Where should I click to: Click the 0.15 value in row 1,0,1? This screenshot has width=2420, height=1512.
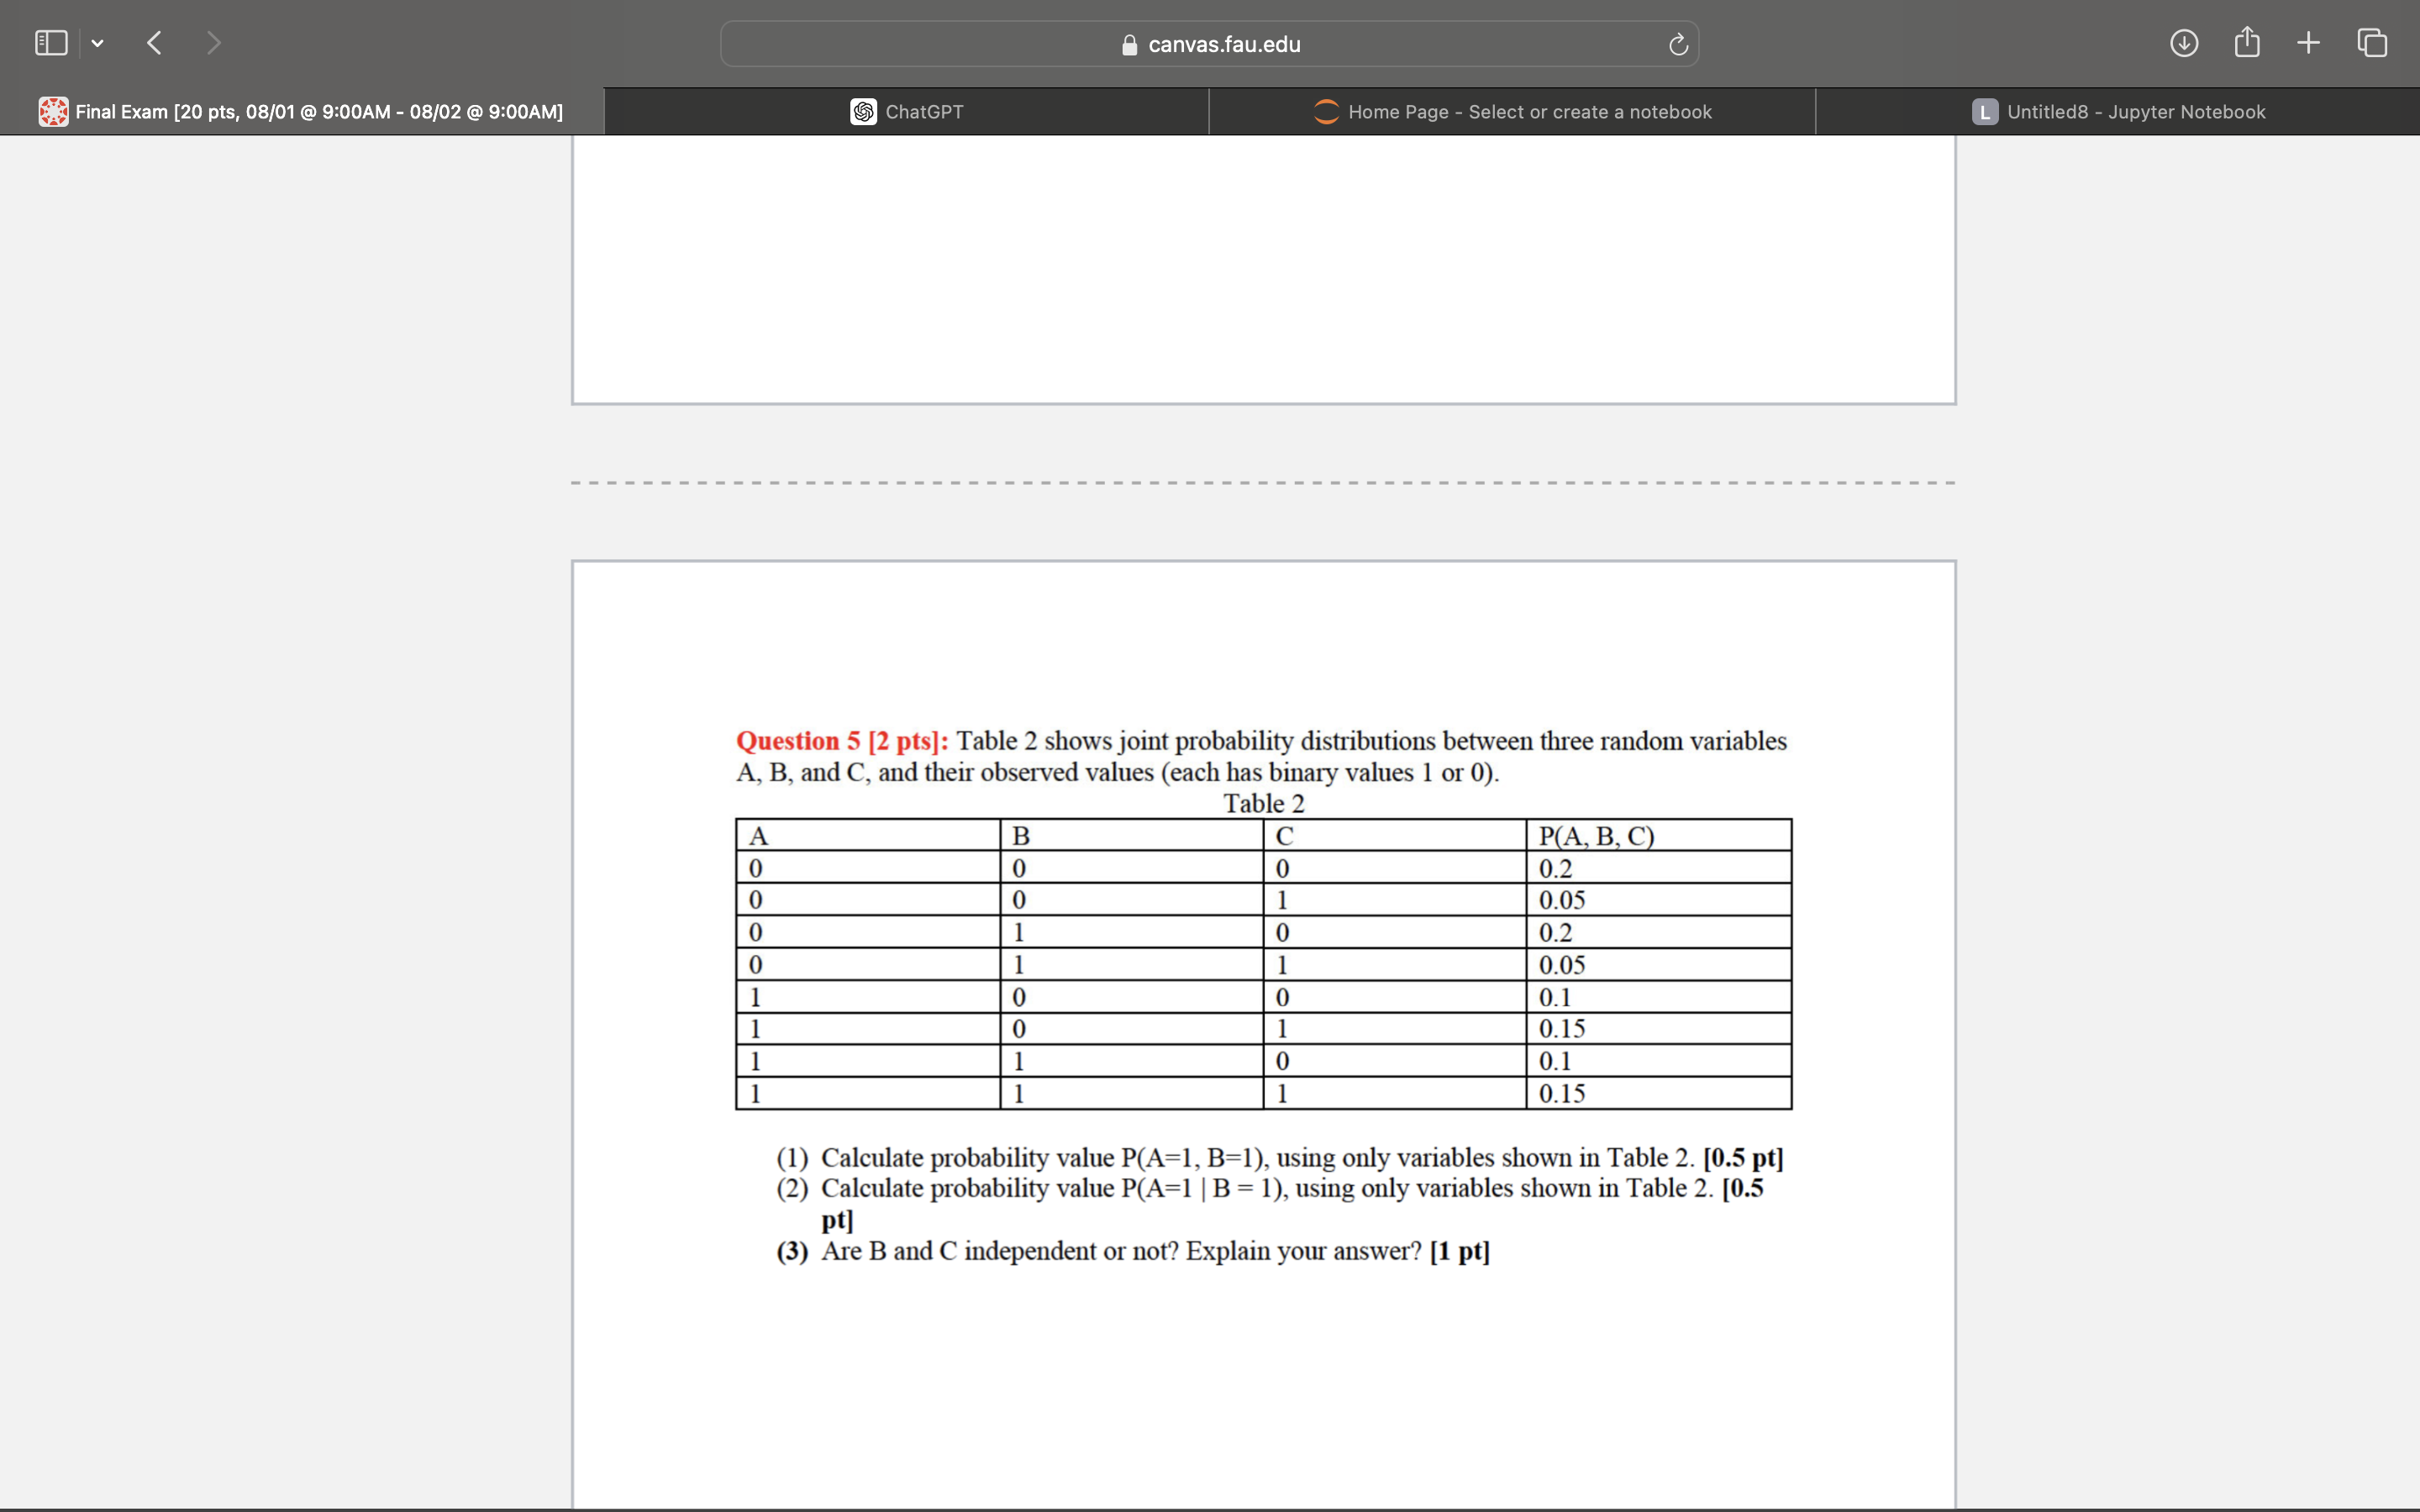1562,1029
